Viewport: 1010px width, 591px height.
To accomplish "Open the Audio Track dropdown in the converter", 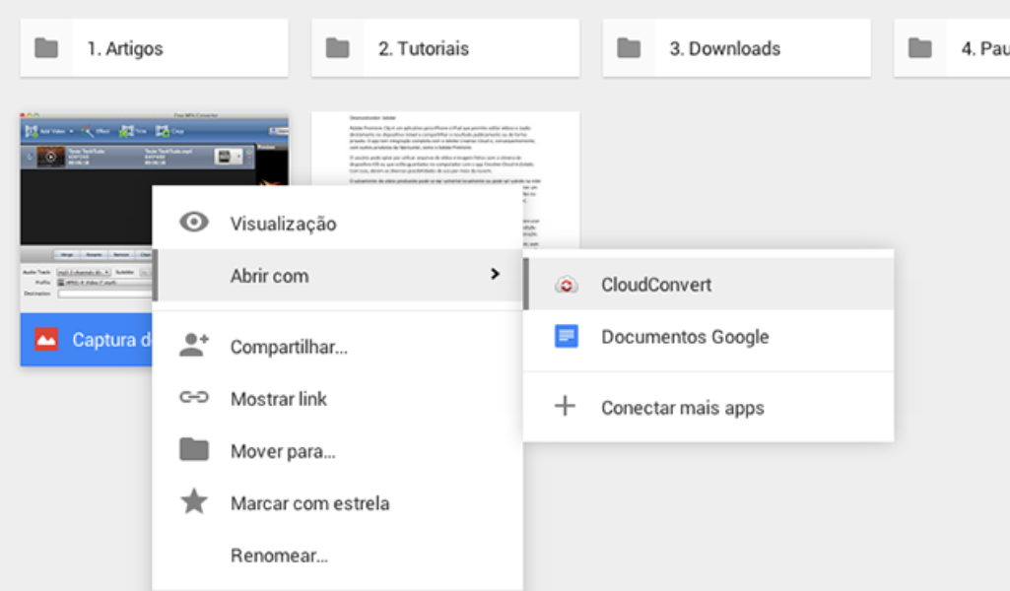I will coord(85,272).
